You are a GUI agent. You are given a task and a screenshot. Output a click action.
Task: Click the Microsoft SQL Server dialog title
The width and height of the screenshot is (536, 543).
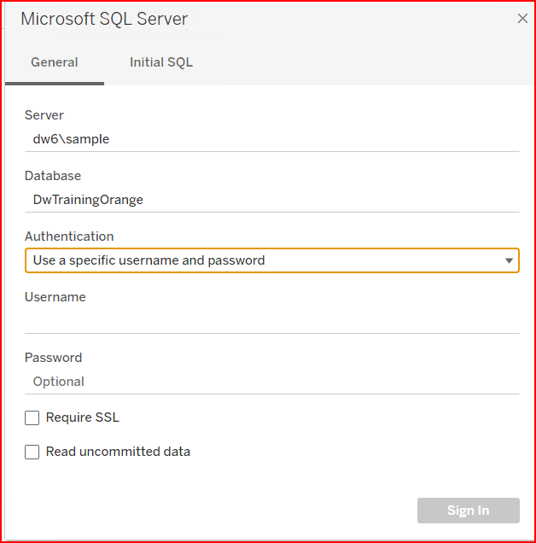[x=104, y=19]
